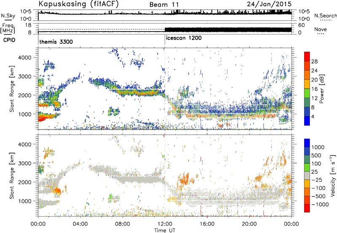Click the "12:00" time axis label
Viewport: 337px width, 233px height.
coord(165,224)
